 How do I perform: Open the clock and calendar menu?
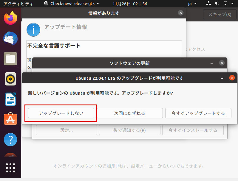tap(130, 4)
